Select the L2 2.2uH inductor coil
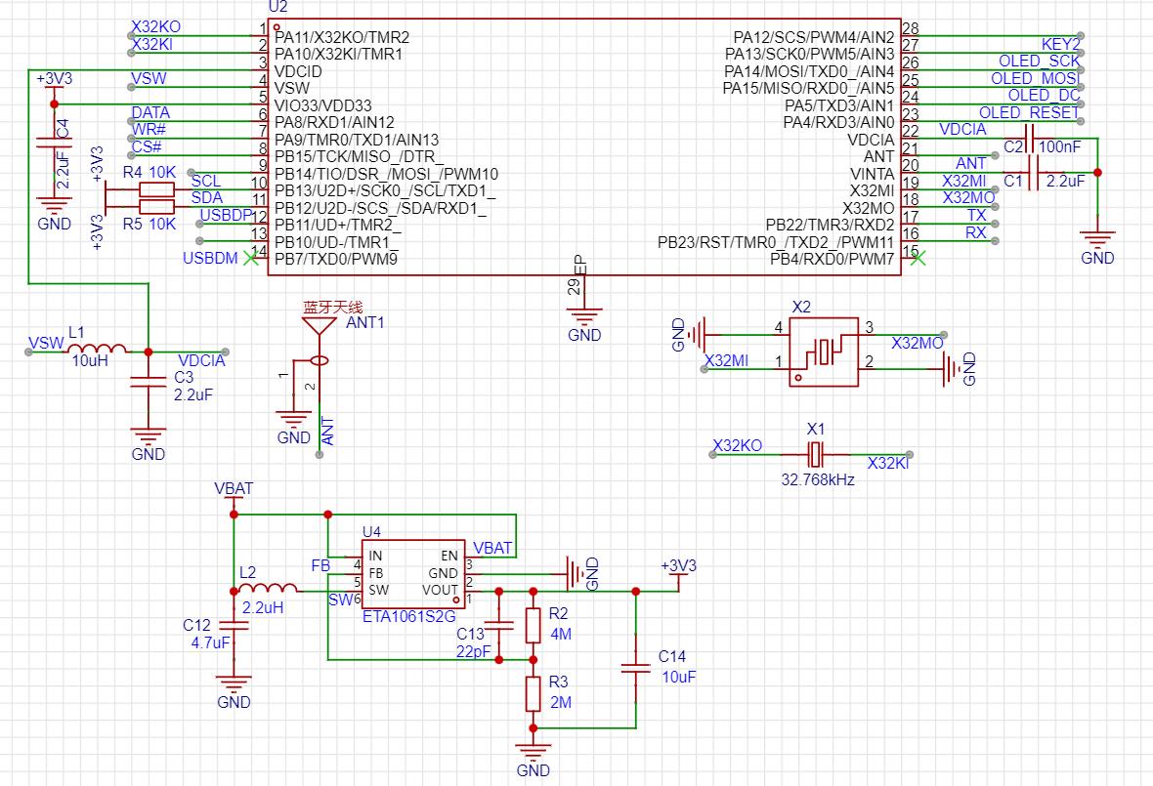This screenshot has width=1153, height=786. 269,589
